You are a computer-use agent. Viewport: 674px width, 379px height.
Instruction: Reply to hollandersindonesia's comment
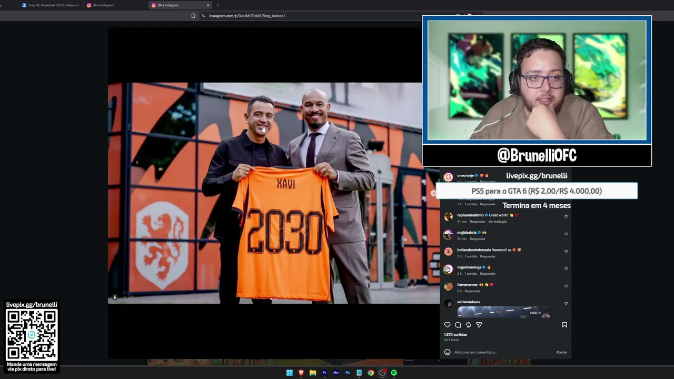(488, 256)
